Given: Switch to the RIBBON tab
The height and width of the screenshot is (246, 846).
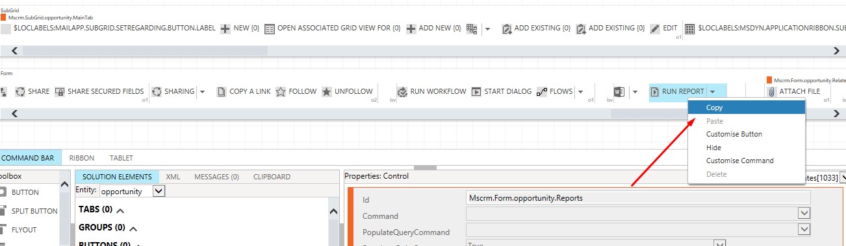Looking at the screenshot, I should click(x=82, y=157).
